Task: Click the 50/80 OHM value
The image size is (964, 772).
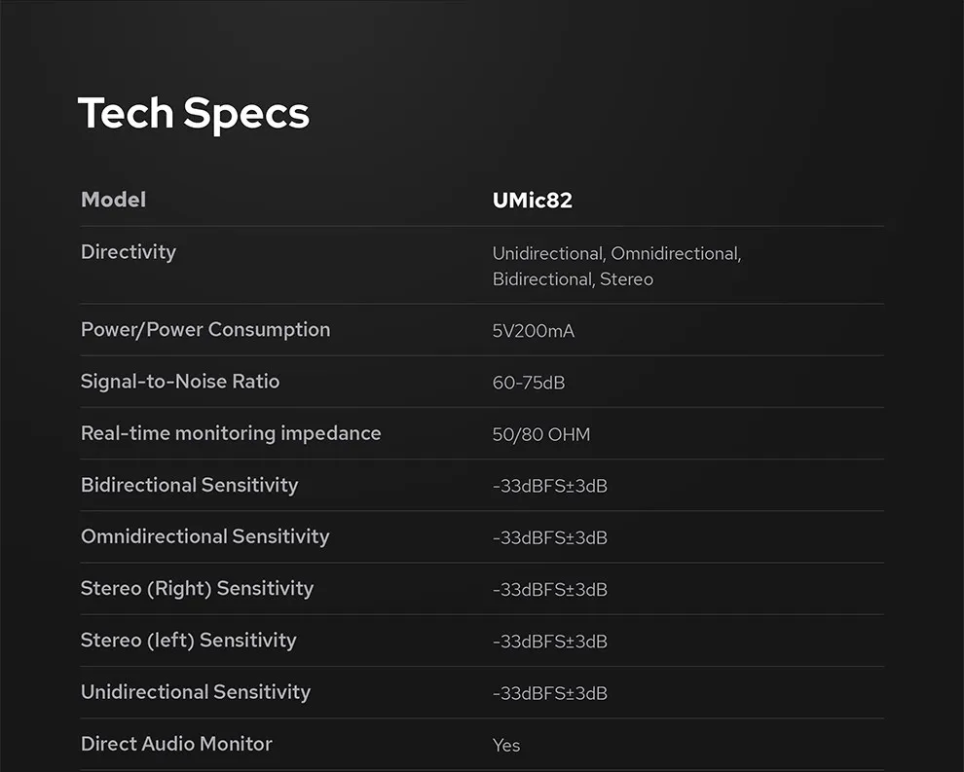Action: click(x=541, y=434)
